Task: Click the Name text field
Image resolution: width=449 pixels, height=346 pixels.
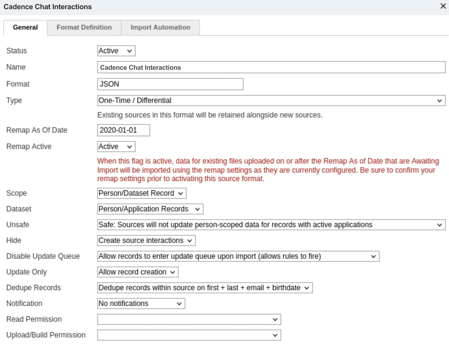Action: point(271,68)
